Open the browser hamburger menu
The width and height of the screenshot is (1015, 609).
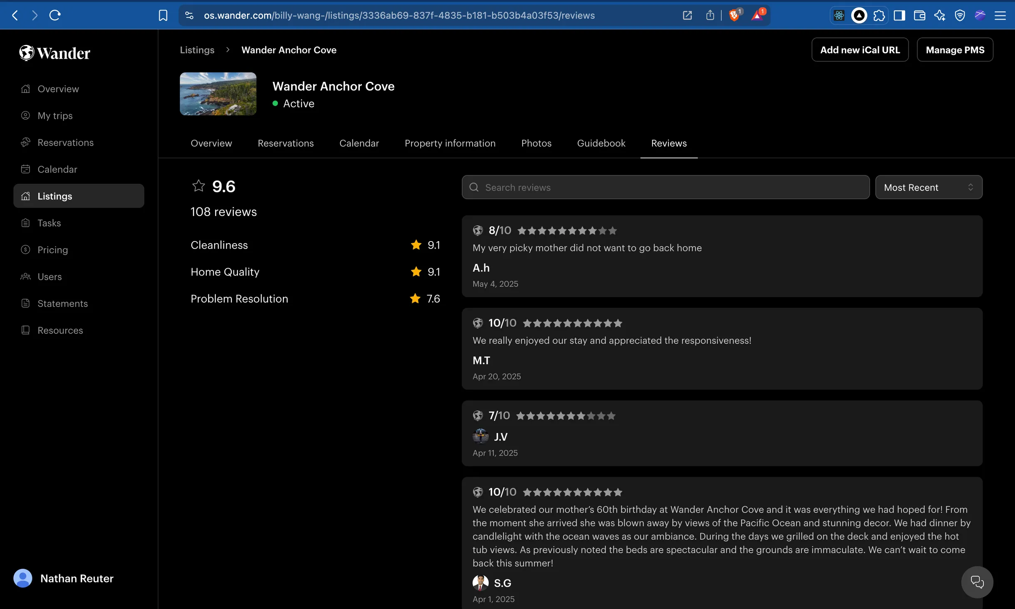[1000, 15]
